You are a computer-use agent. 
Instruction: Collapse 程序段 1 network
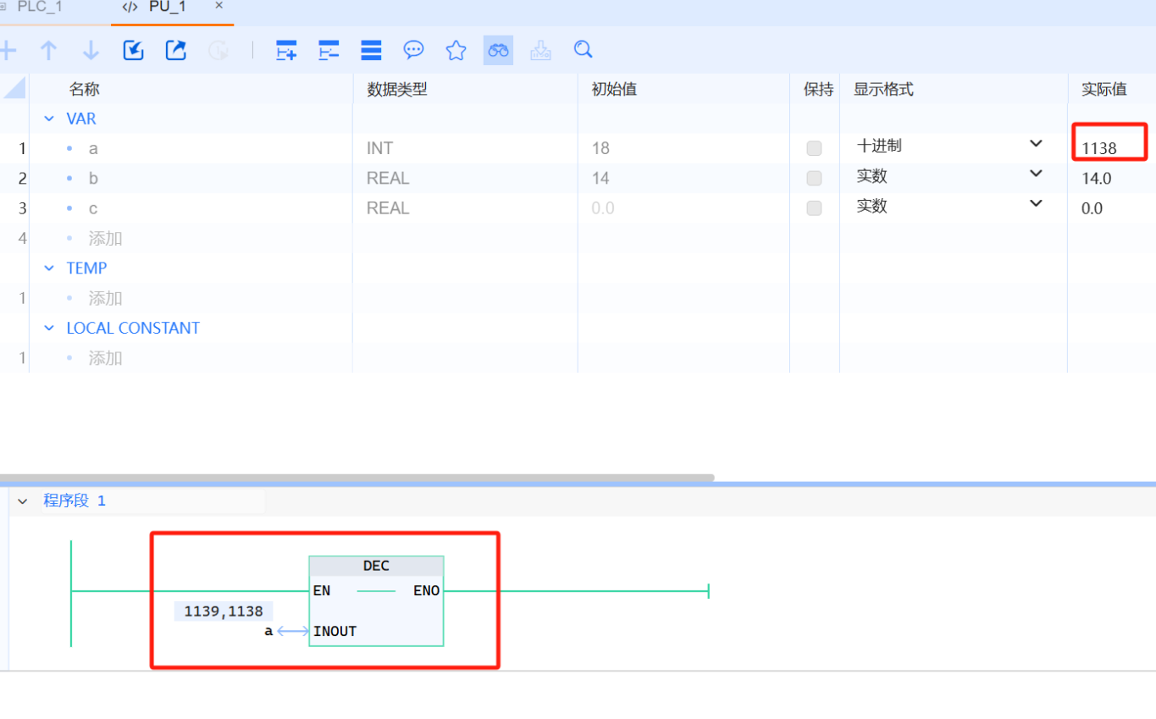[22, 501]
